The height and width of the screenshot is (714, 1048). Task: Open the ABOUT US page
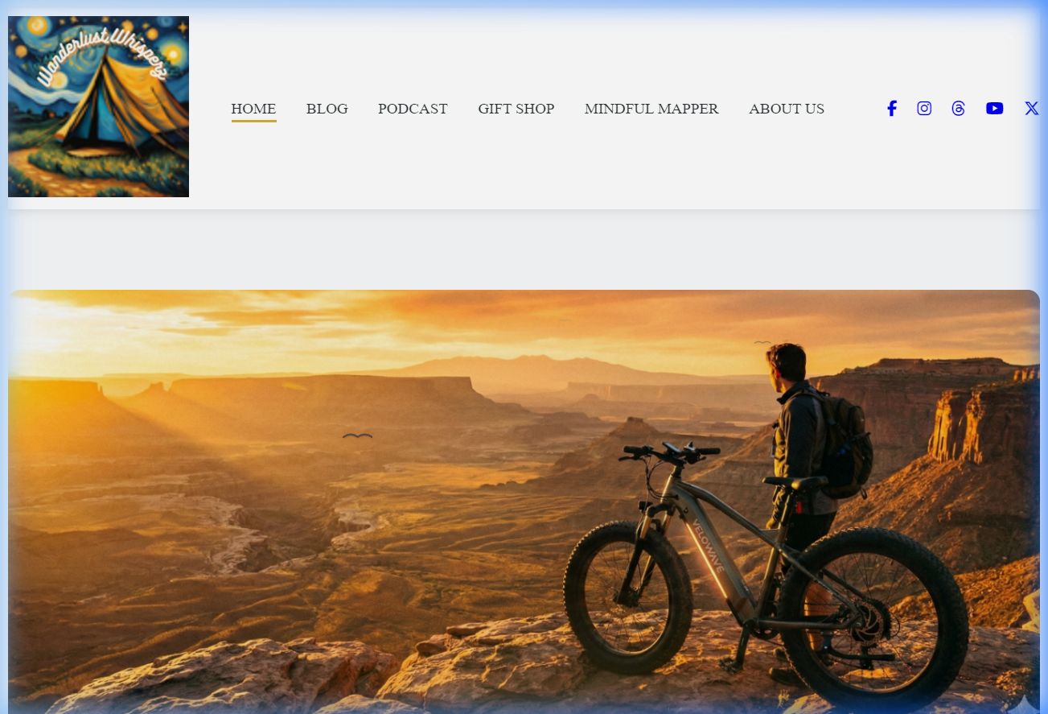787,109
